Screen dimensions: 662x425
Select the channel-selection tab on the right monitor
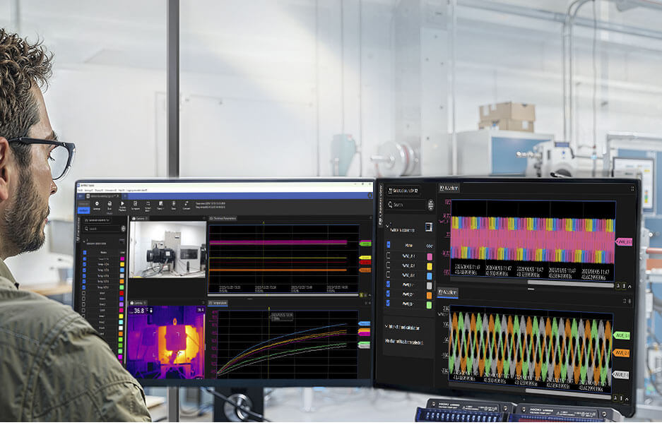(x=403, y=191)
